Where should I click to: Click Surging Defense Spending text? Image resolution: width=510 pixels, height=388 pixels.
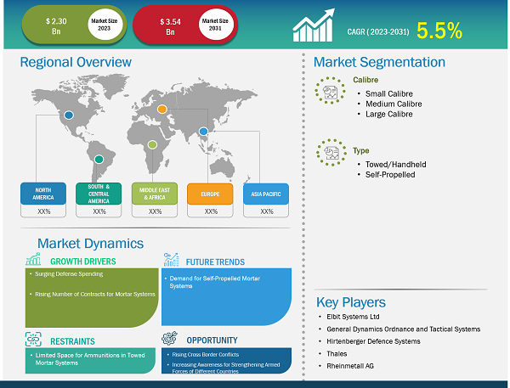point(69,274)
